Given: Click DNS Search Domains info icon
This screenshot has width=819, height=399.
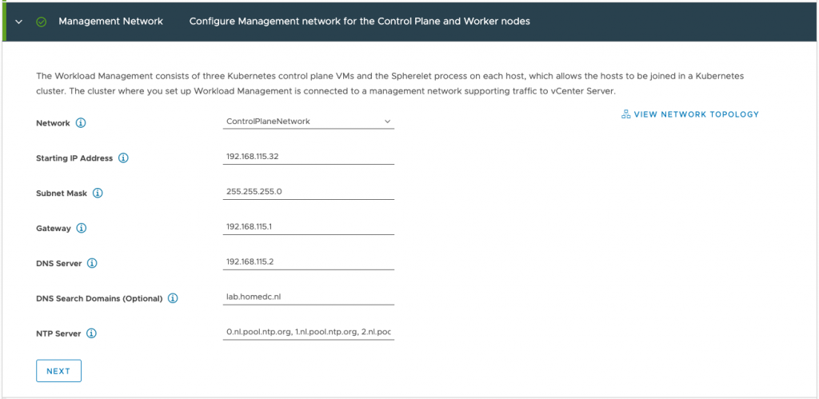Looking at the screenshot, I should 173,298.
